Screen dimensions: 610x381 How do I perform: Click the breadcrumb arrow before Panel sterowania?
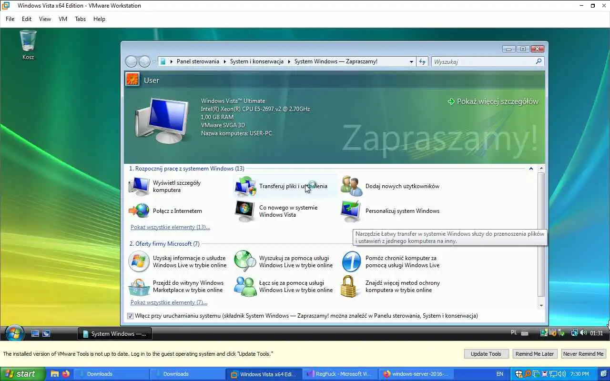171,61
